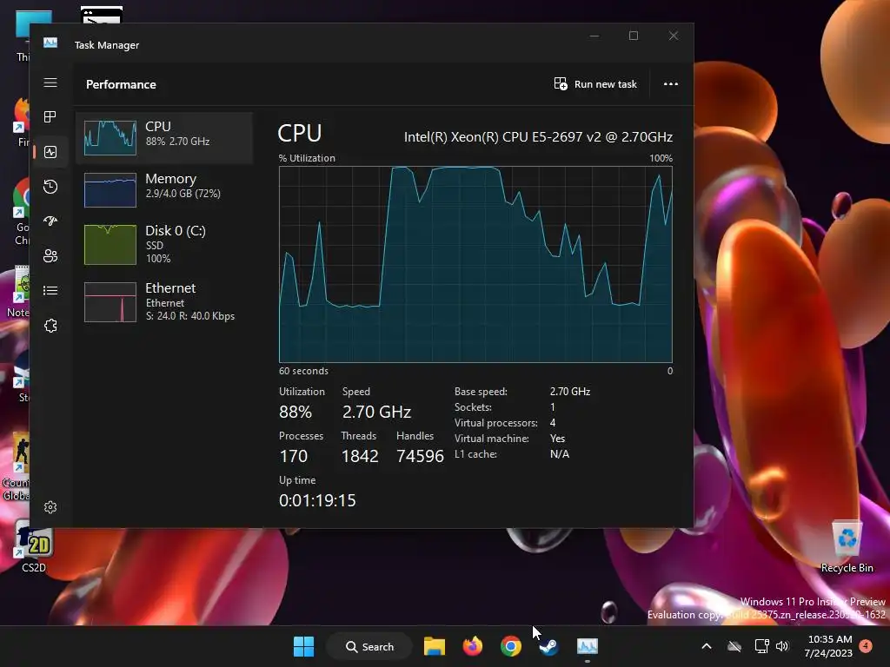Viewport: 890px width, 667px height.
Task: Open the App history page
Action: point(50,187)
